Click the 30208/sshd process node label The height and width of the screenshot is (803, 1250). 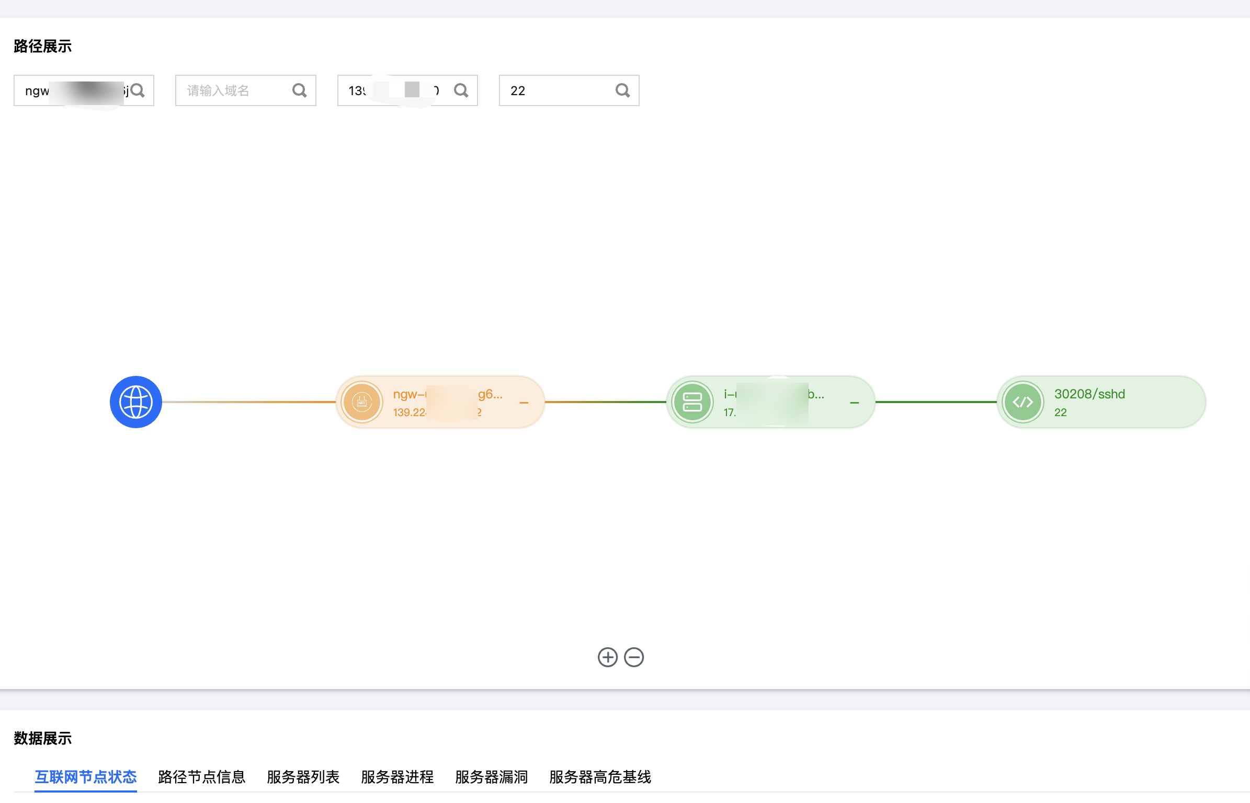click(x=1089, y=394)
